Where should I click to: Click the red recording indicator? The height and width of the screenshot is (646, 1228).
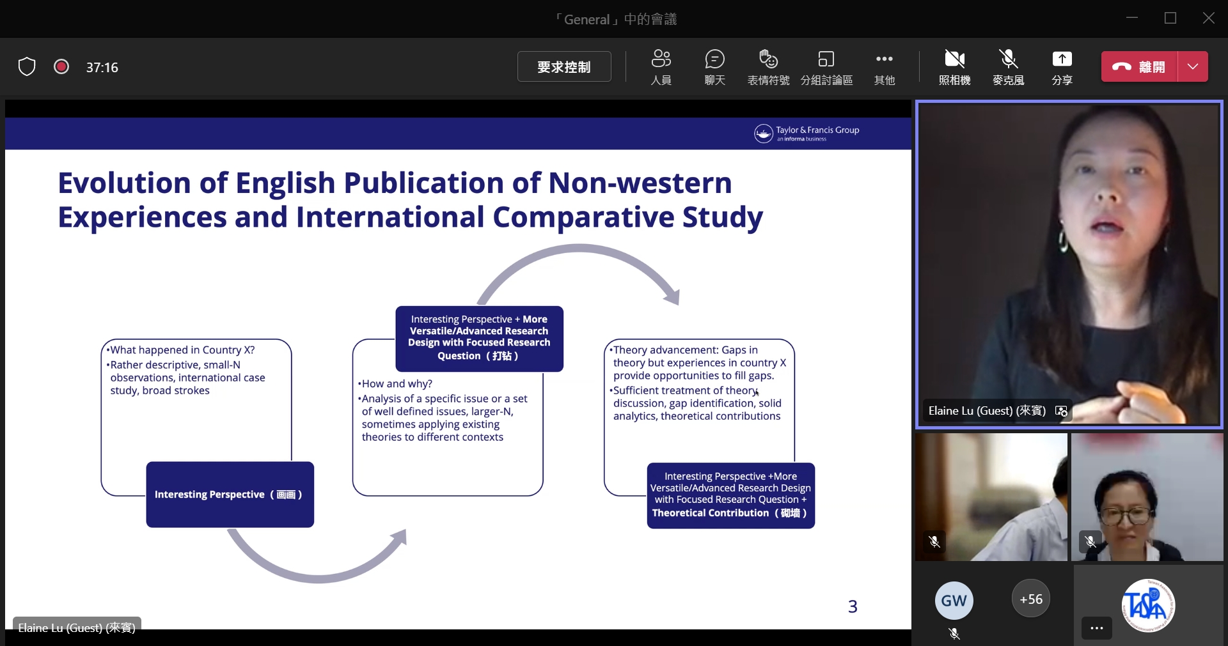click(61, 66)
